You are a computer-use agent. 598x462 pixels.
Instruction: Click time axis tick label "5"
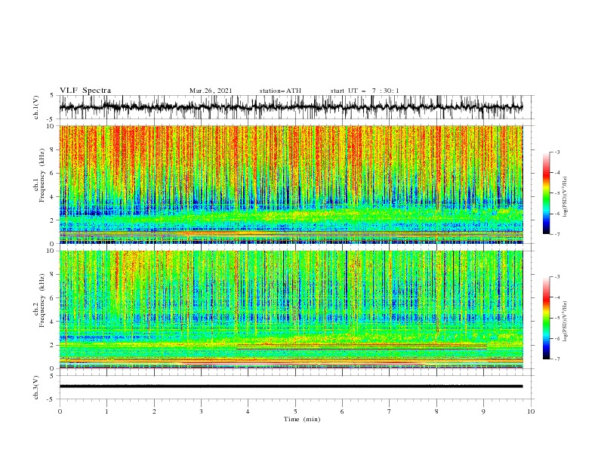295,411
